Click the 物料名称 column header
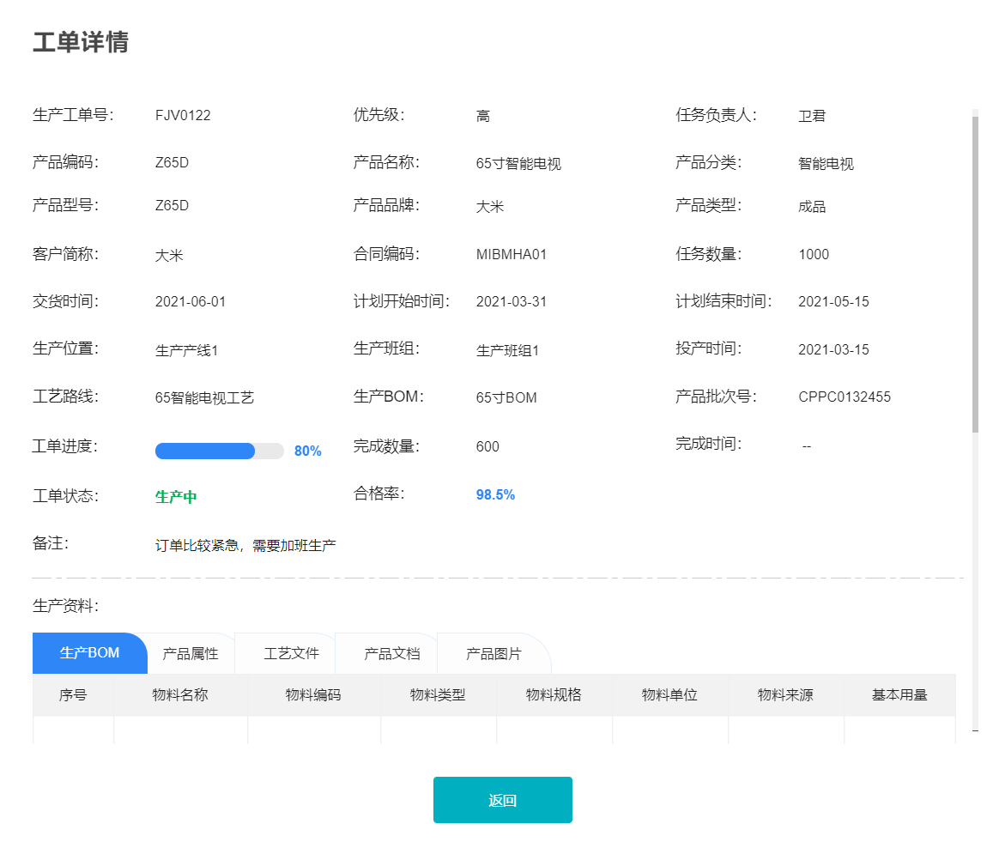1005x842 pixels. pos(180,695)
